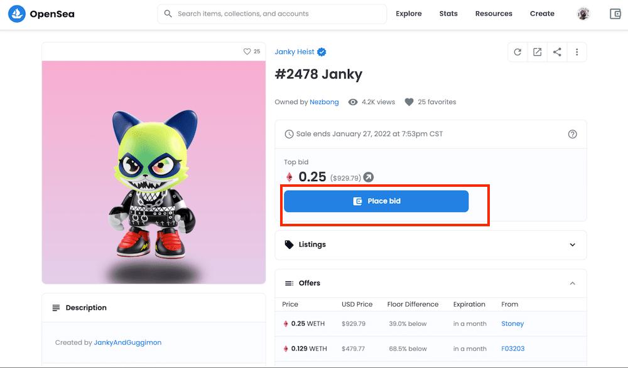
Task: Click the search items input field
Action: coord(276,14)
